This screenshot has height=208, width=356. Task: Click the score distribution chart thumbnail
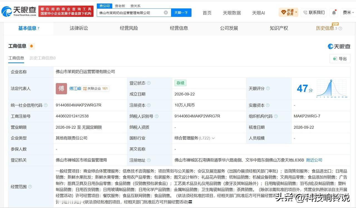[332, 89]
